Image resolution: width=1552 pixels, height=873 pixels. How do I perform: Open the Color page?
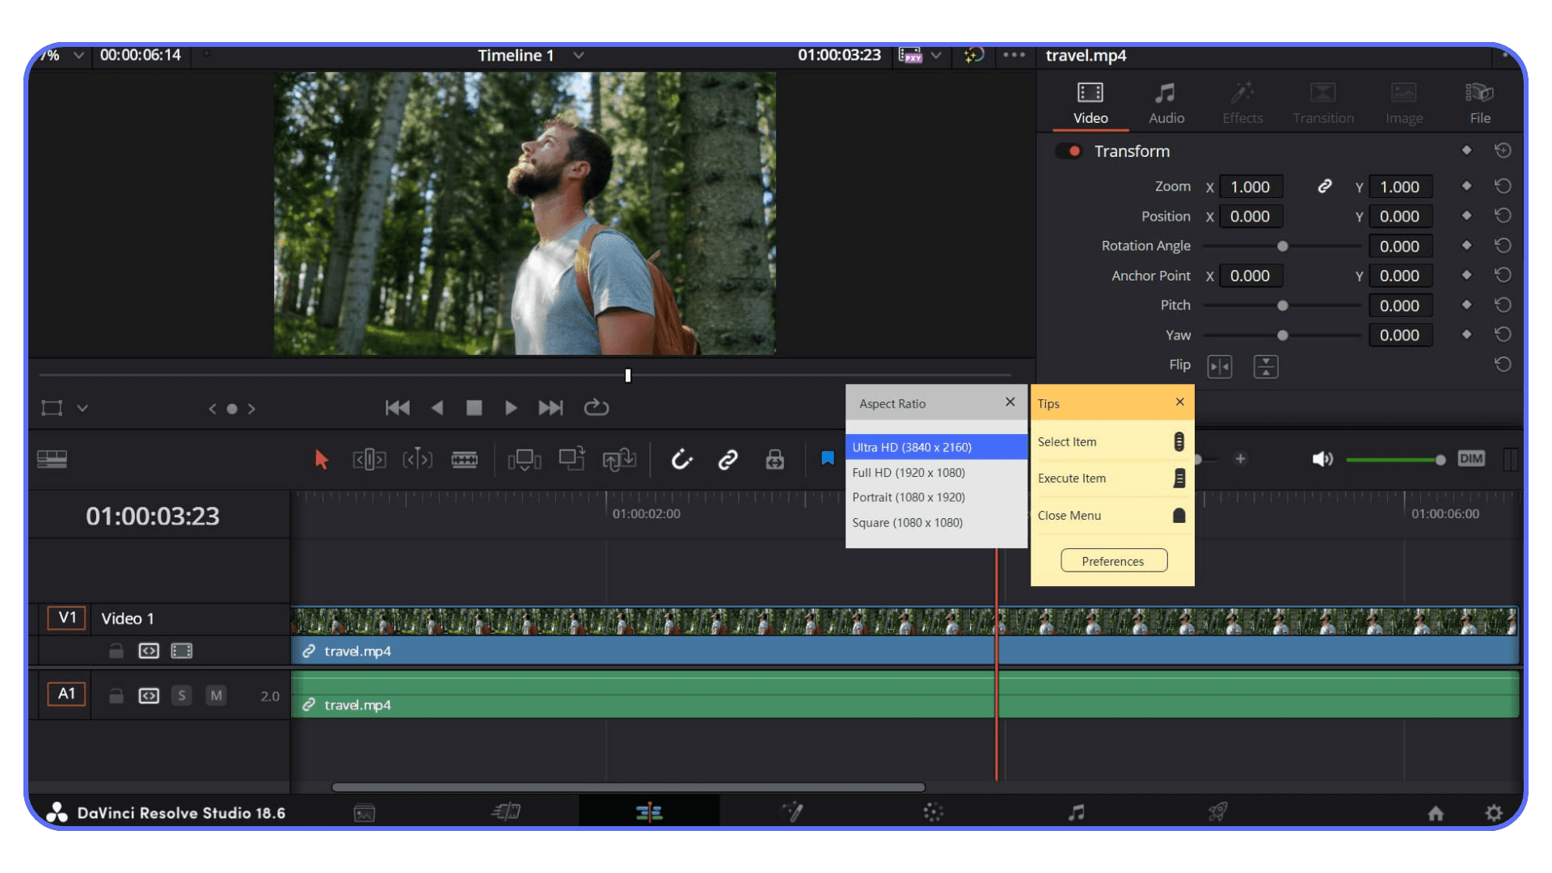[933, 812]
